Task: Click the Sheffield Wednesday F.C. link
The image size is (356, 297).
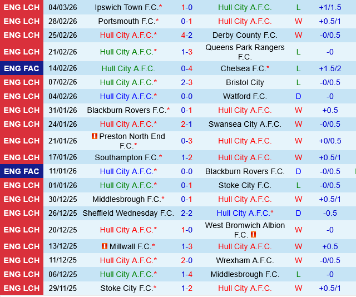Action: coord(128,213)
